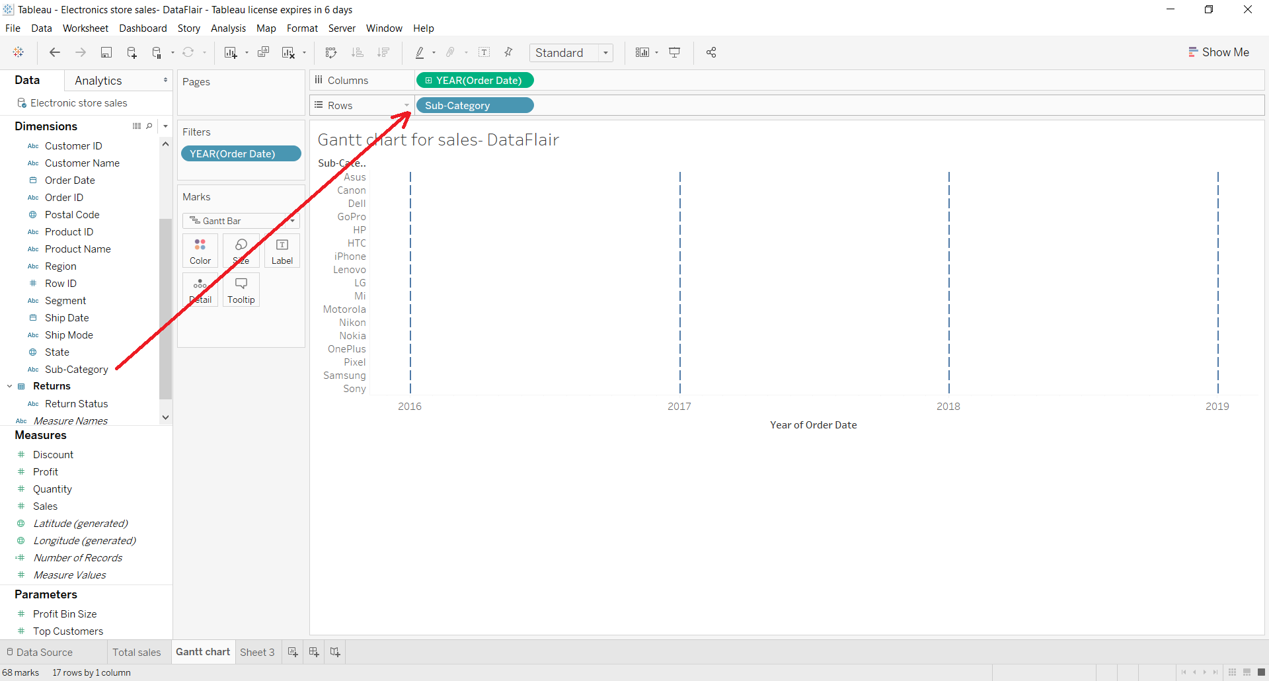The height and width of the screenshot is (681, 1269).
Task: Click Detail on the Marks card
Action: 200,290
